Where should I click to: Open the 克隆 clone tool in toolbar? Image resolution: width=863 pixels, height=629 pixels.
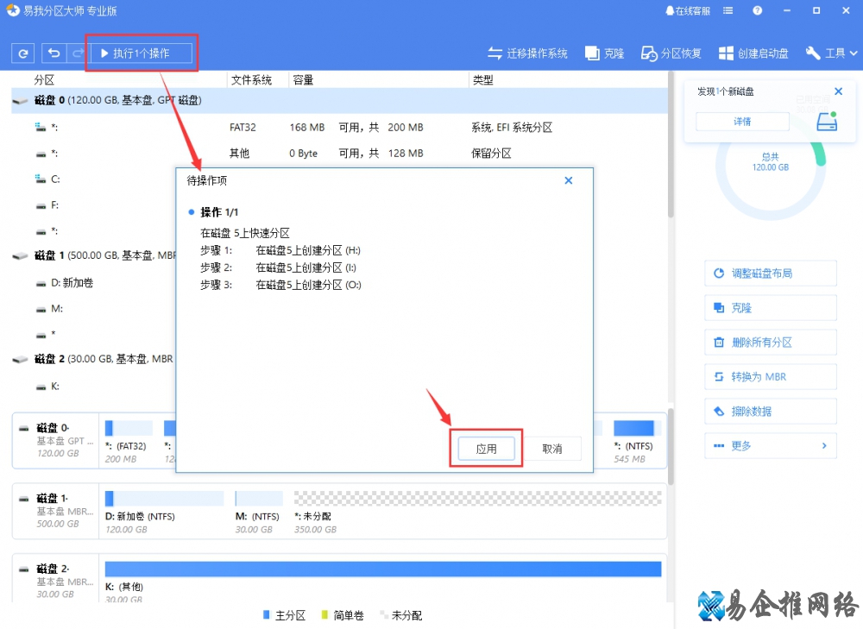604,53
